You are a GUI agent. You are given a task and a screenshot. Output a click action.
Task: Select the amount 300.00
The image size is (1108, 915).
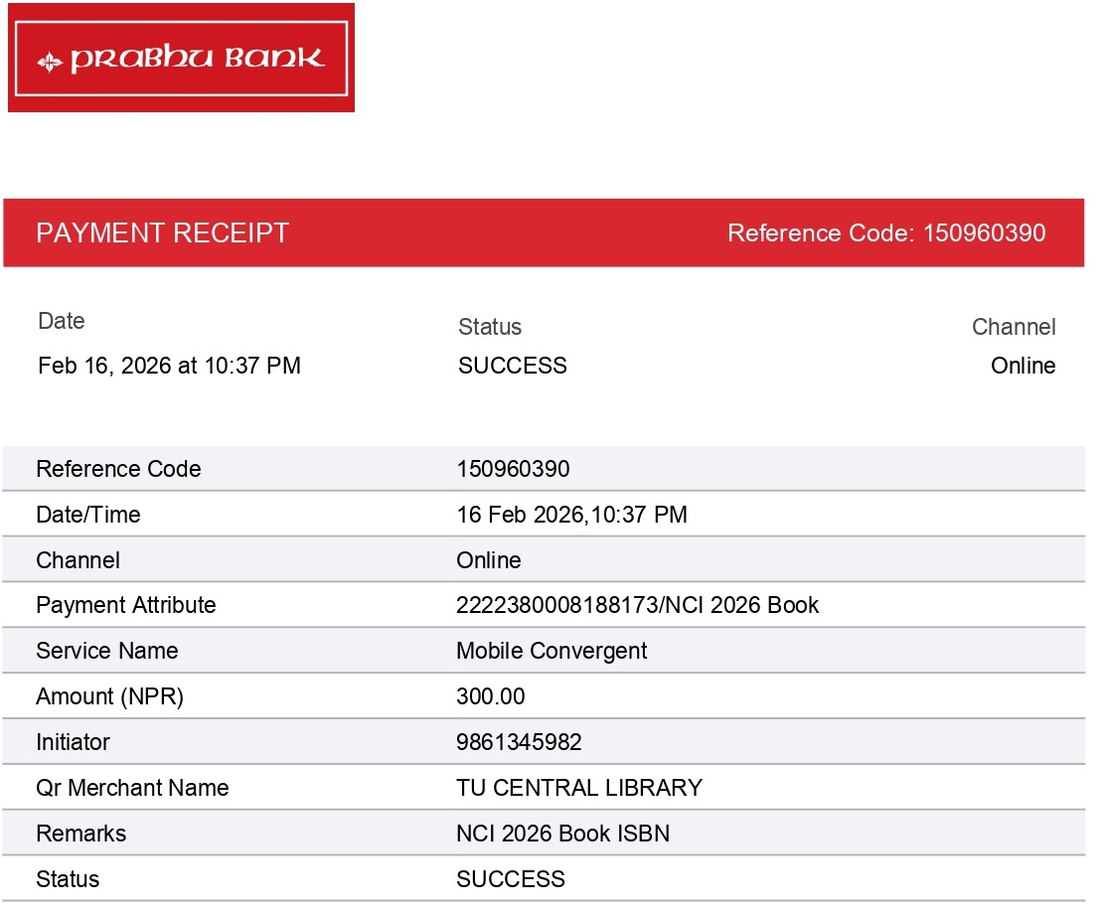(x=490, y=696)
